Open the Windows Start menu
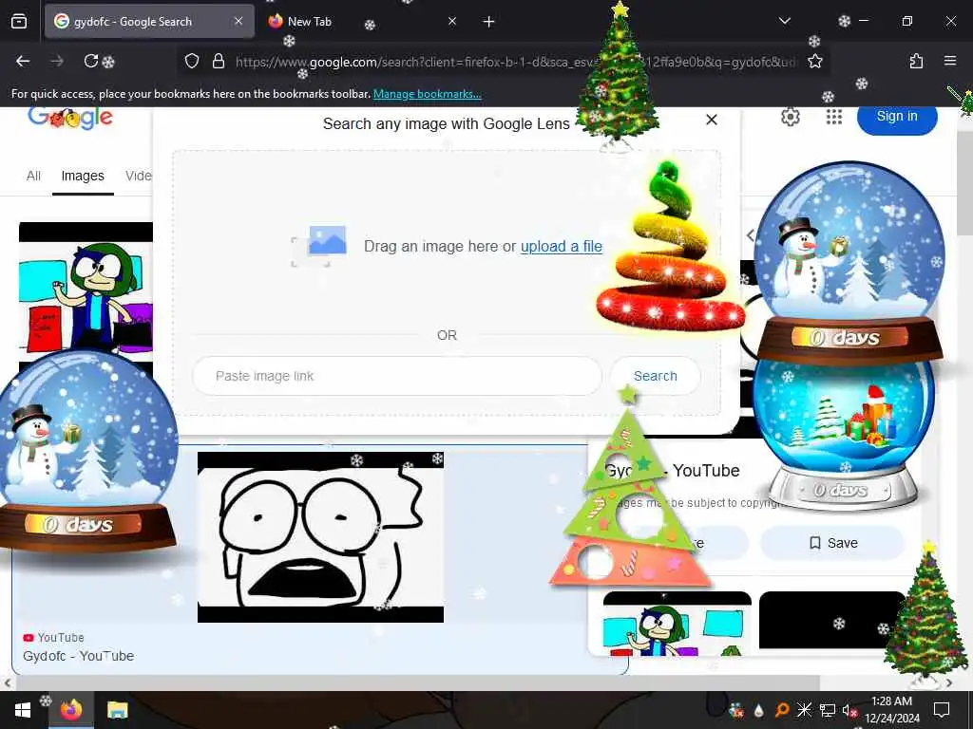Viewport: 973px width, 729px height. tap(23, 710)
